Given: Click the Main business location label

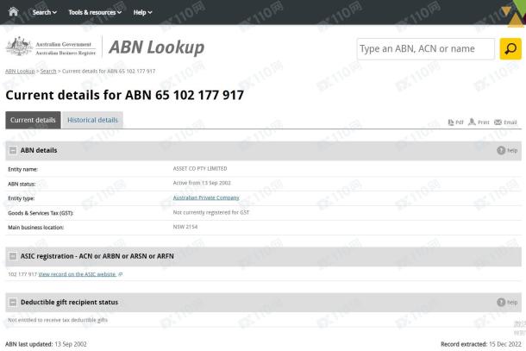Looking at the screenshot, I should pyautogui.click(x=36, y=228).
